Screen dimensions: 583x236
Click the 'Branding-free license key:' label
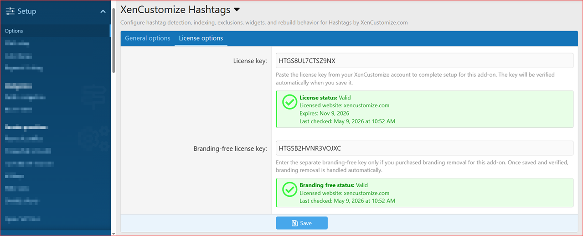[230, 149]
